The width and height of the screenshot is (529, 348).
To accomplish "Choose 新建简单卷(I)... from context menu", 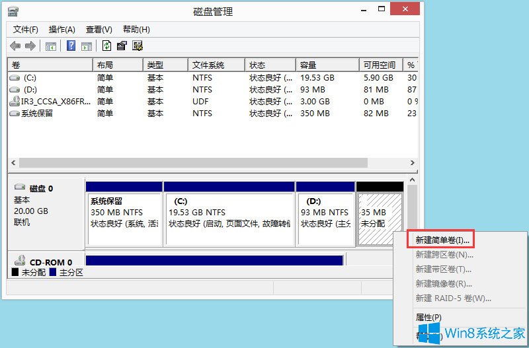I will pos(442,240).
